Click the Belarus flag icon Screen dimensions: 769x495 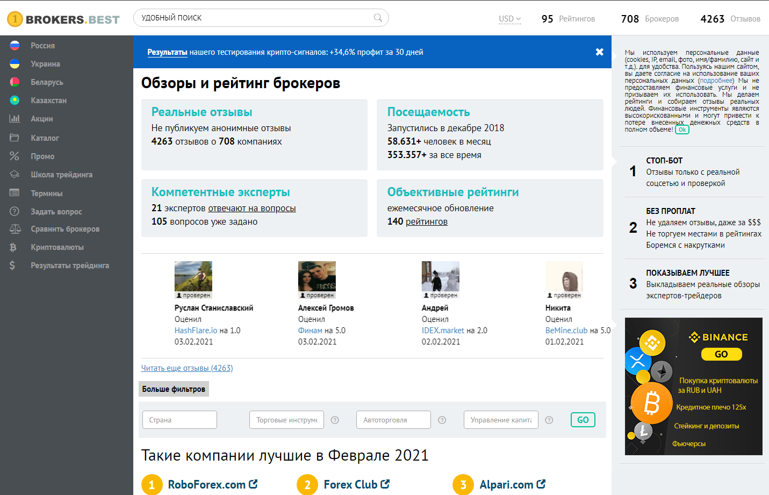click(15, 82)
